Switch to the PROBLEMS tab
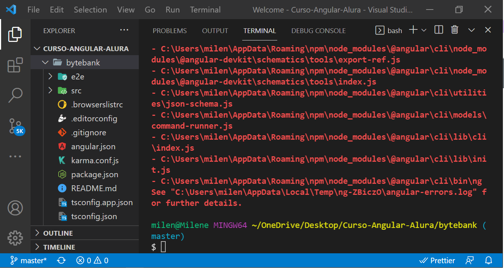The image size is (504, 268). 170,31
